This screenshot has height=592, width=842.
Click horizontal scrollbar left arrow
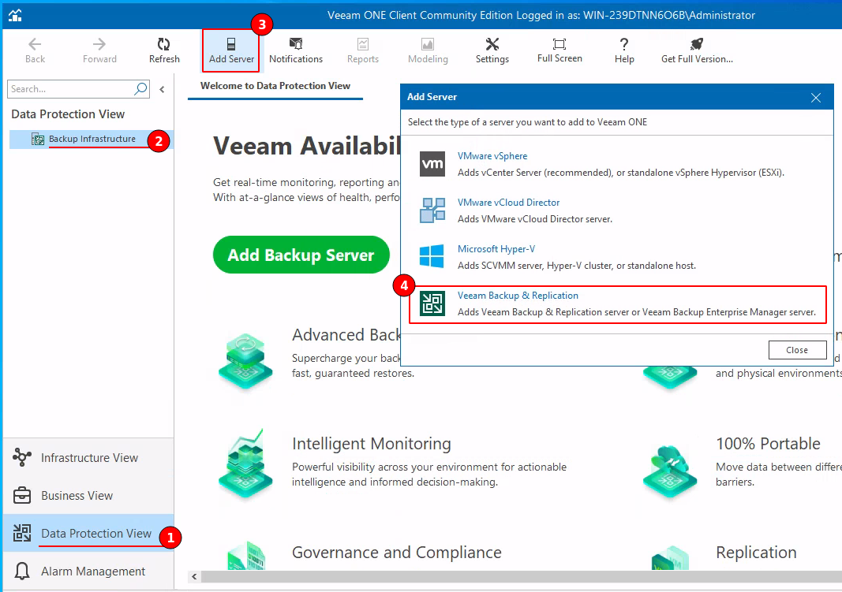click(194, 577)
